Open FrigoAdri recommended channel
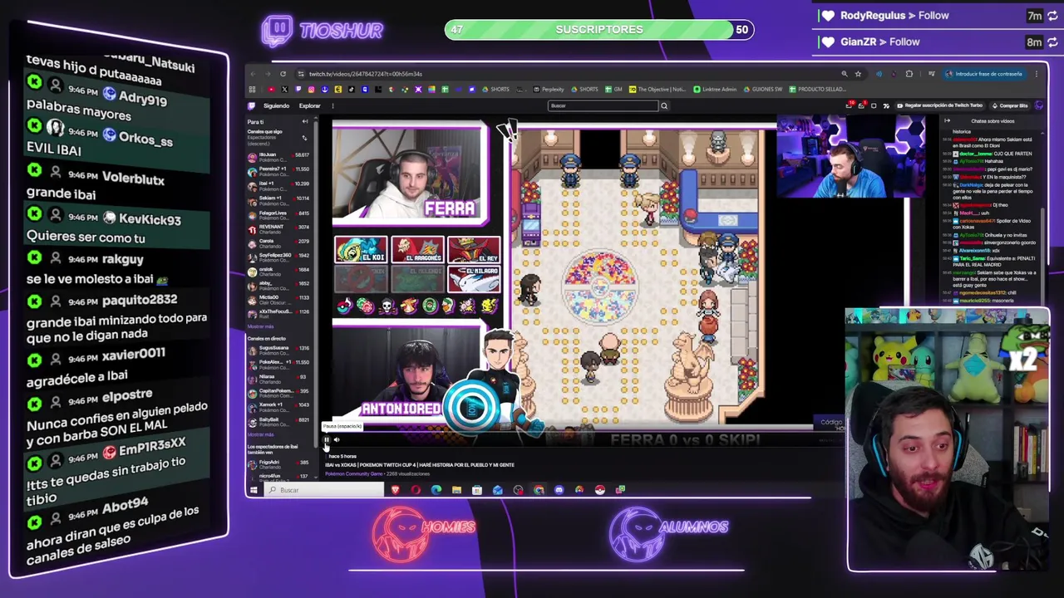The height and width of the screenshot is (598, 1064). [279, 464]
